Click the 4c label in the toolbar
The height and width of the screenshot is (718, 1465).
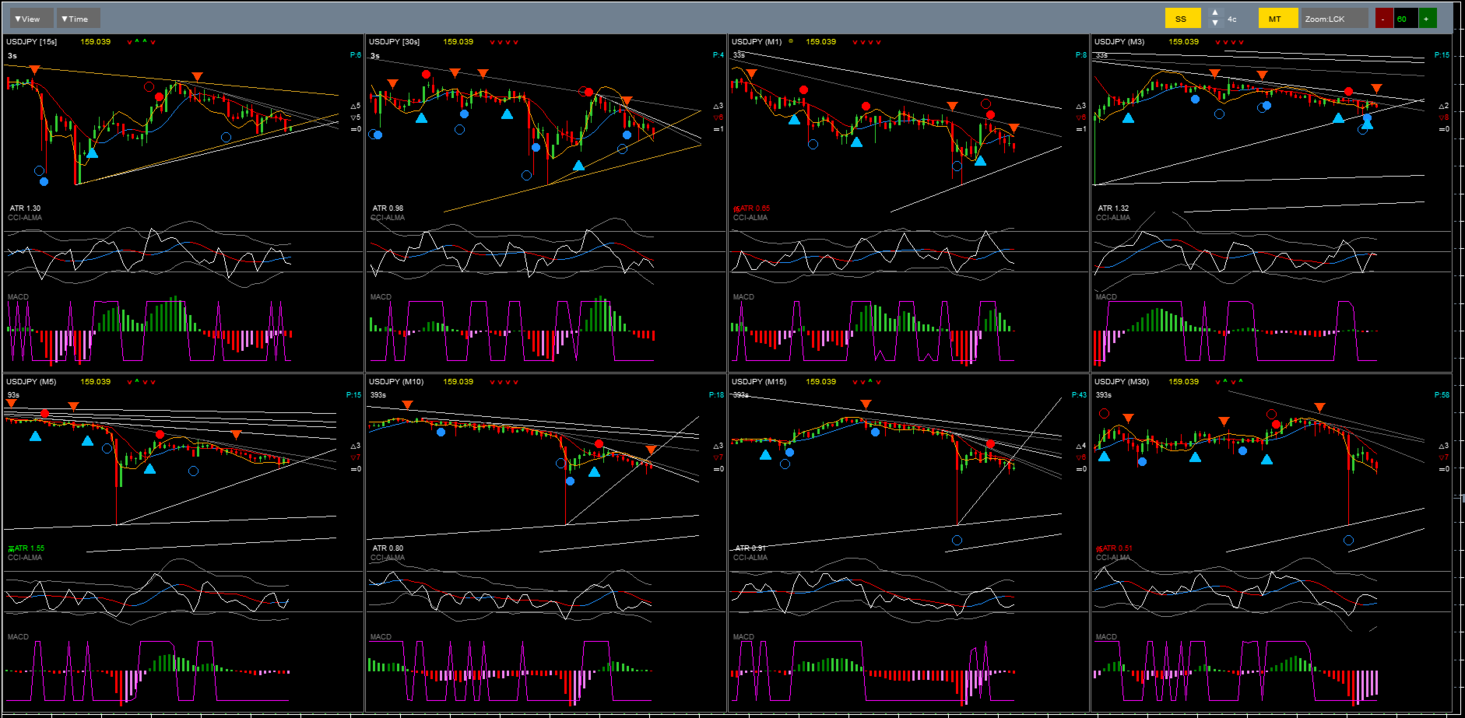[1232, 19]
